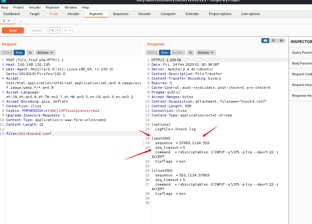Switch to the User options tab
This screenshot has height=224, width=312.
click(x=251, y=14)
